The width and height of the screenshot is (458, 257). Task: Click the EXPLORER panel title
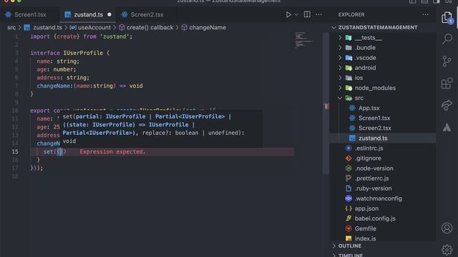click(x=351, y=14)
